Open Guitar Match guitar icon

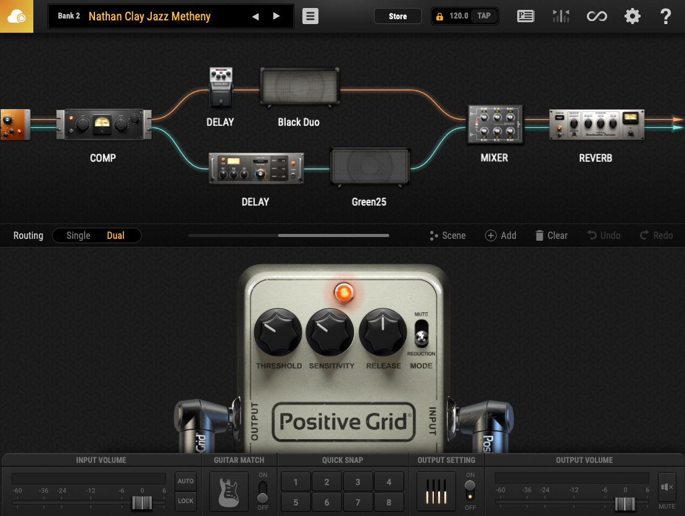[x=229, y=491]
